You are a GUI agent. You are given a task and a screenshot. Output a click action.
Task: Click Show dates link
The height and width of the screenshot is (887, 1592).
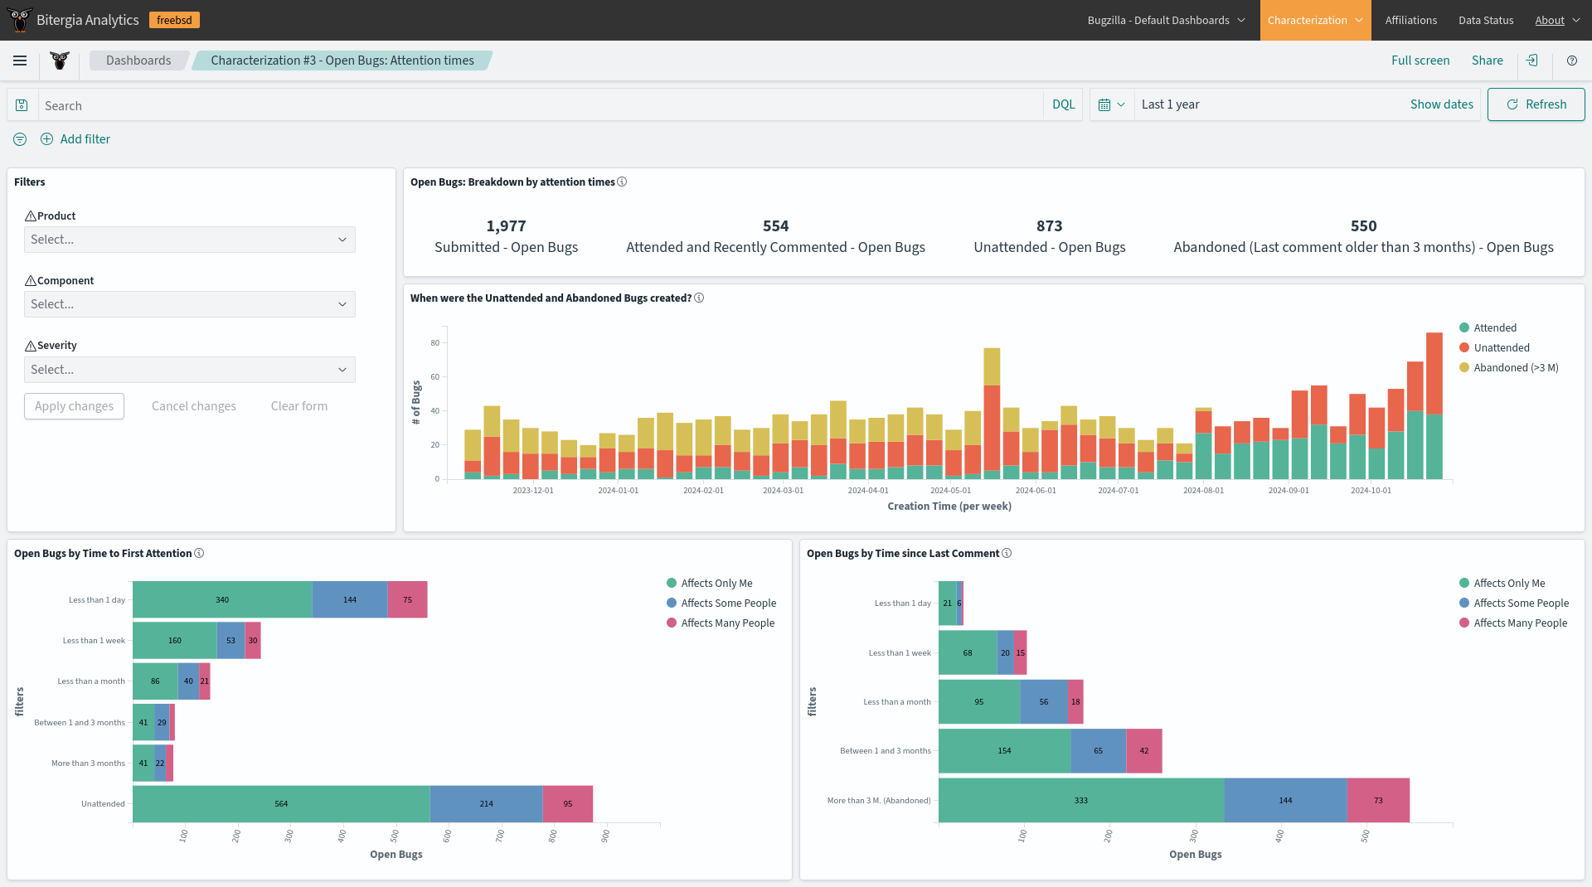coord(1442,104)
